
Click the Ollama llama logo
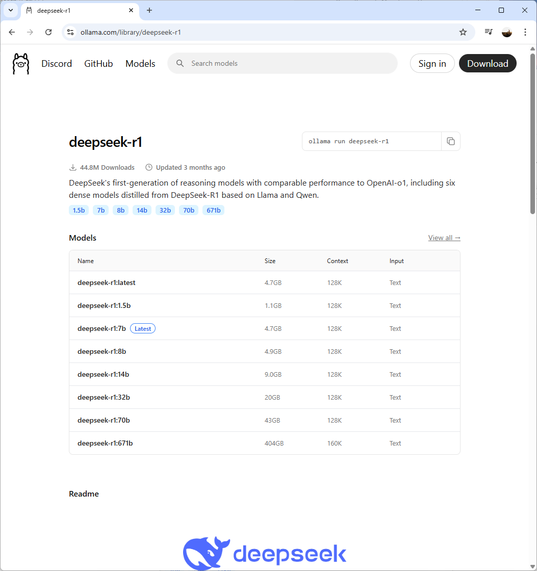[x=21, y=64]
